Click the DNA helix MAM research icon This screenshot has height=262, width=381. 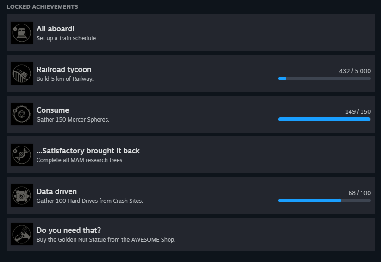point(22,155)
